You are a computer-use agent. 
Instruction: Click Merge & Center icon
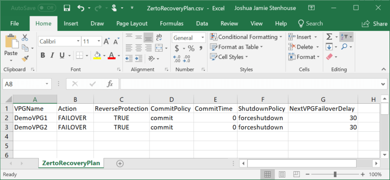coord(159,48)
